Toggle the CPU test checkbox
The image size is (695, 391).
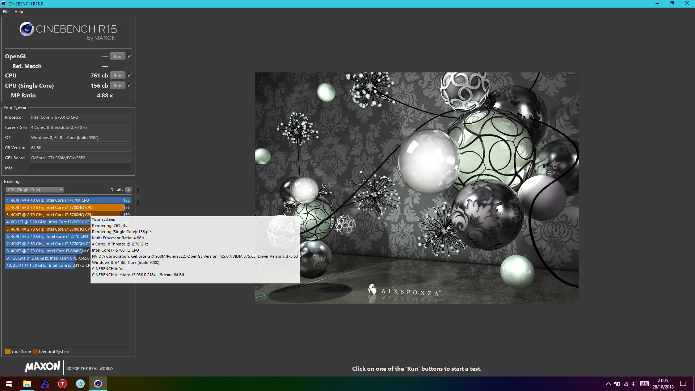(x=130, y=75)
